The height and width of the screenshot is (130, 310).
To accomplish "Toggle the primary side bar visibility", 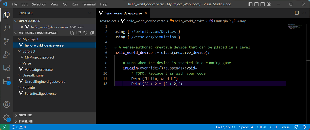I will (x=250, y=4).
